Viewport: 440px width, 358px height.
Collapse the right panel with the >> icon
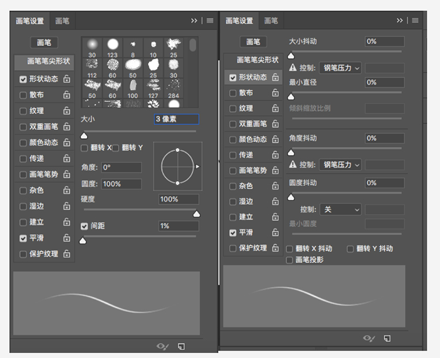coord(400,21)
